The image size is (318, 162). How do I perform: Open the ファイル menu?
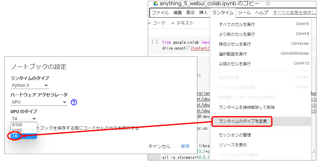(160, 13)
